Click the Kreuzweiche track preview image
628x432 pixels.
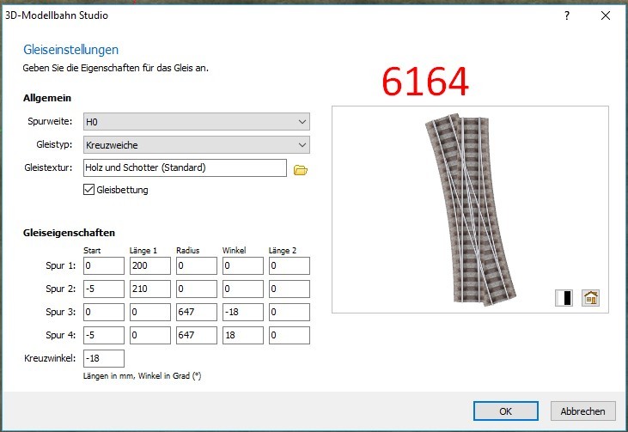470,210
